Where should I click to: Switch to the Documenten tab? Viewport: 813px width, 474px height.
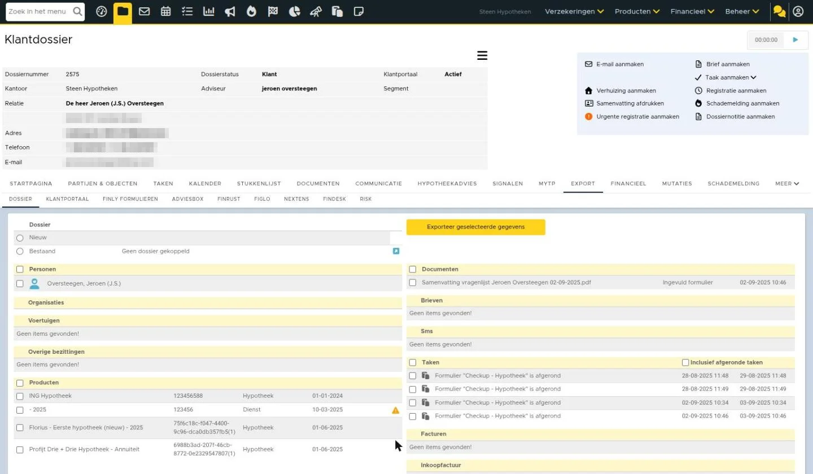(x=318, y=183)
